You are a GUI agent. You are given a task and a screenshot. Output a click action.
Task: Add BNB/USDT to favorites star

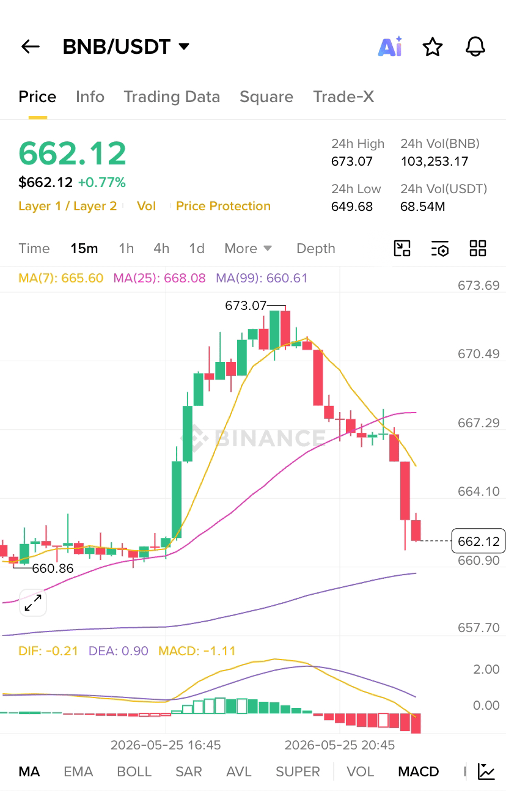pyautogui.click(x=433, y=46)
